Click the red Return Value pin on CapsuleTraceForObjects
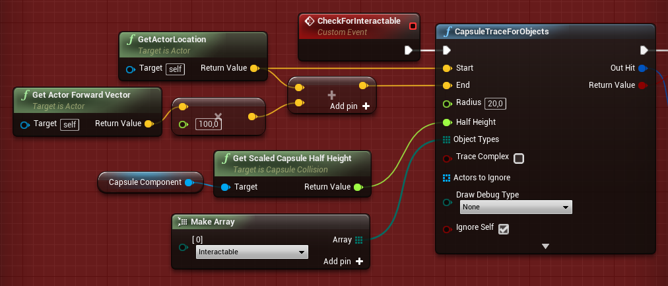This screenshot has height=286, width=668. [x=642, y=85]
